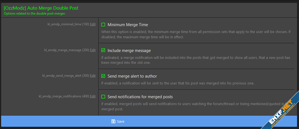The image size is (299, 129).
Task: Enable the Minimum Merge Time checkbox
Action: coord(103,24)
